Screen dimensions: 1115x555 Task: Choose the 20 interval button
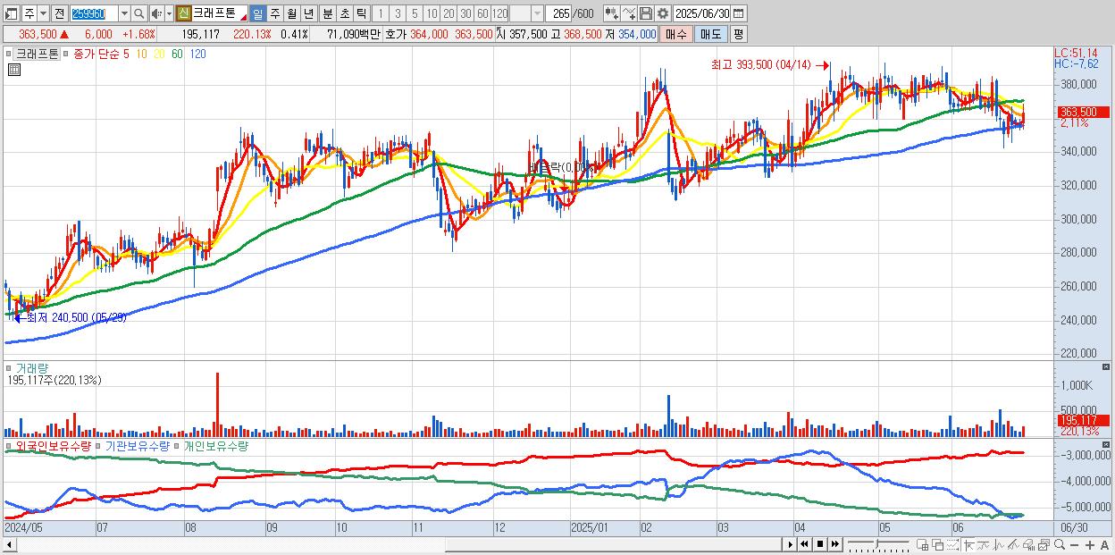click(449, 13)
